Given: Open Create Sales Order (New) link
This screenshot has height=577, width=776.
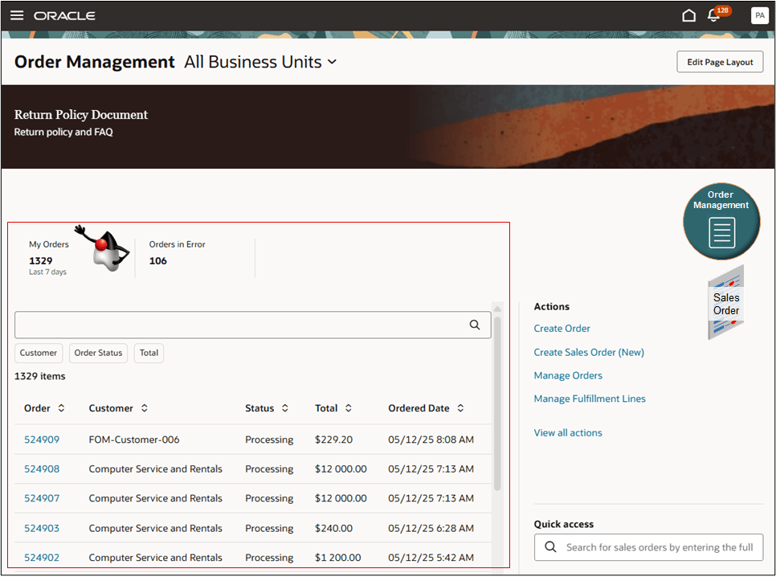Looking at the screenshot, I should click(x=589, y=352).
